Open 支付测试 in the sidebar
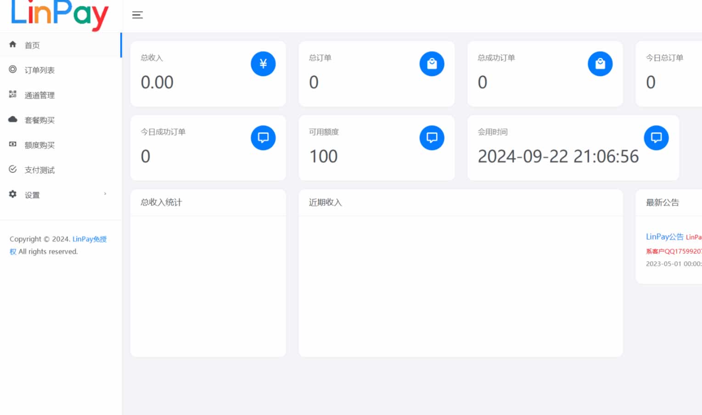 (x=39, y=170)
